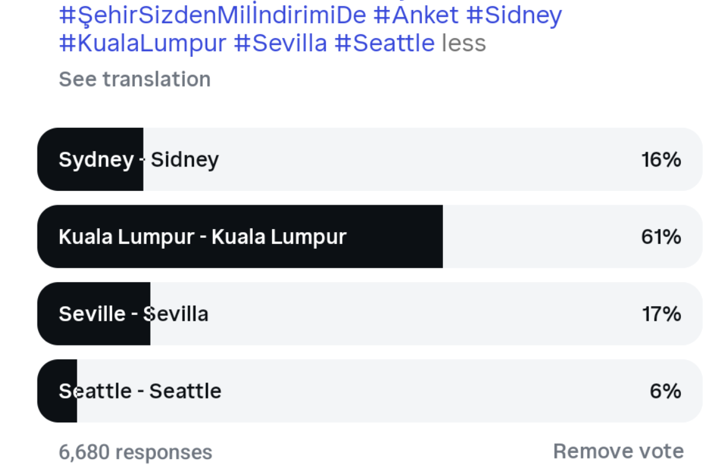View the 6,680 responses count

135,452
